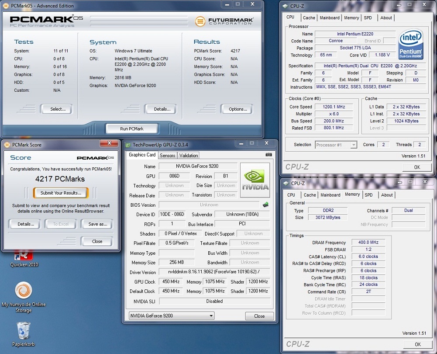
Task: Click the GPU-Z screenshot camera icon
Action: tap(268, 155)
